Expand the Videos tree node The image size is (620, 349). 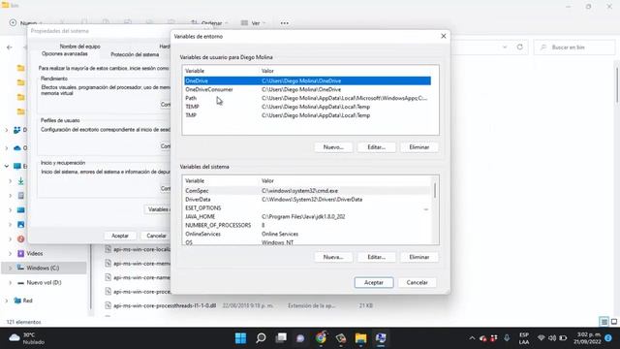coord(11,254)
